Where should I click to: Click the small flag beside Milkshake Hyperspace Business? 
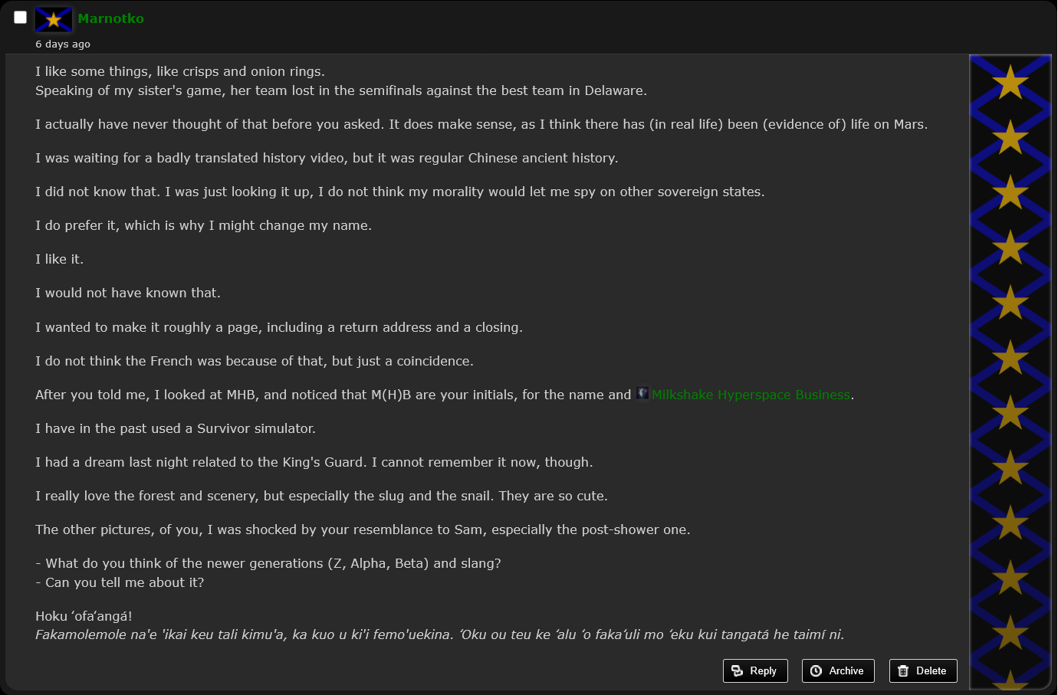(x=642, y=393)
